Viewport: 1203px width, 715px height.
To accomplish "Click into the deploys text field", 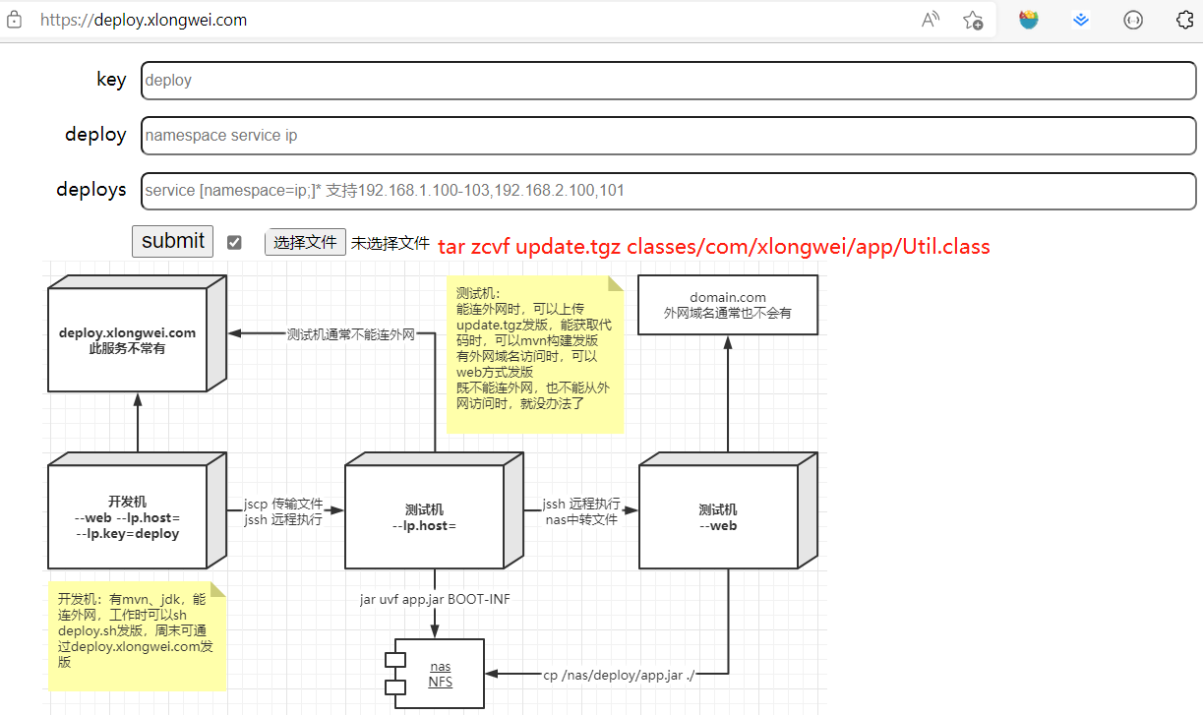I will [x=669, y=191].
